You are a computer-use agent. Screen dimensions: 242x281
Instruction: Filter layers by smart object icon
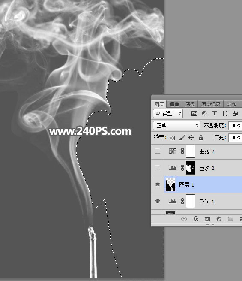(x=235, y=113)
